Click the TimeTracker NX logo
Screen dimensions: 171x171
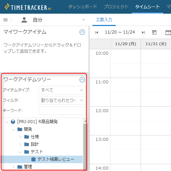point(28,7)
